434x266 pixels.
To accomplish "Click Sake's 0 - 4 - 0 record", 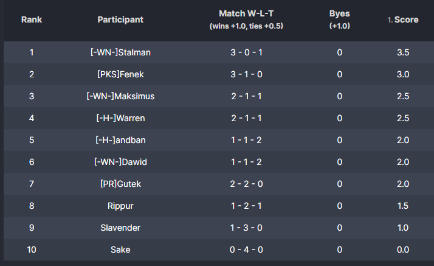I will [246, 250].
